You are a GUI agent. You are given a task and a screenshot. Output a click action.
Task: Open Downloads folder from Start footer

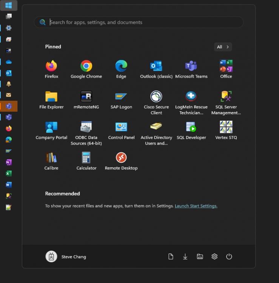(x=185, y=257)
